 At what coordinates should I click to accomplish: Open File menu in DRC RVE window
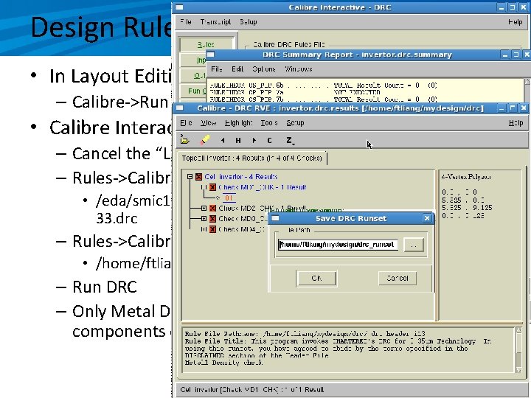(x=186, y=123)
